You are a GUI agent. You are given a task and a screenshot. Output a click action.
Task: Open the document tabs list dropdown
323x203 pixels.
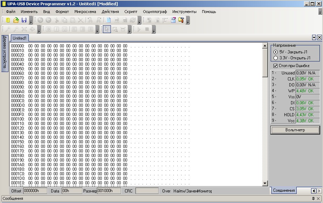coord(314,37)
